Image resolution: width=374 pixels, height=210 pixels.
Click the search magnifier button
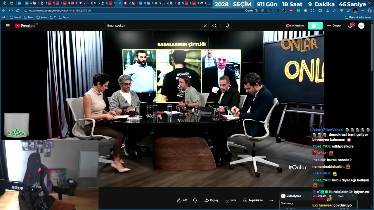[214, 26]
